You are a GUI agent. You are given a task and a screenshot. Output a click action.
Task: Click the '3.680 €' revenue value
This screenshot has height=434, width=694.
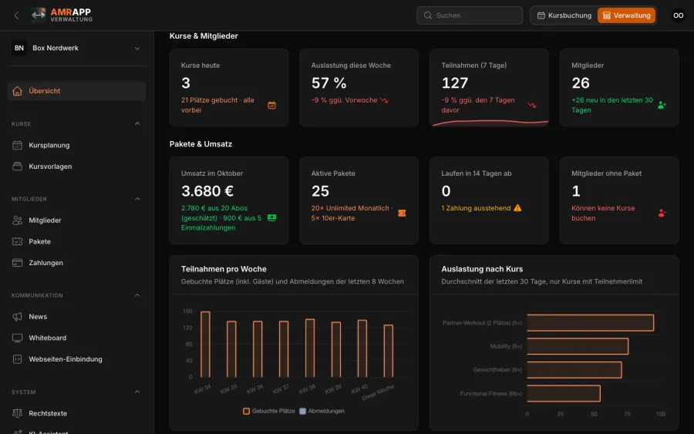pyautogui.click(x=207, y=191)
